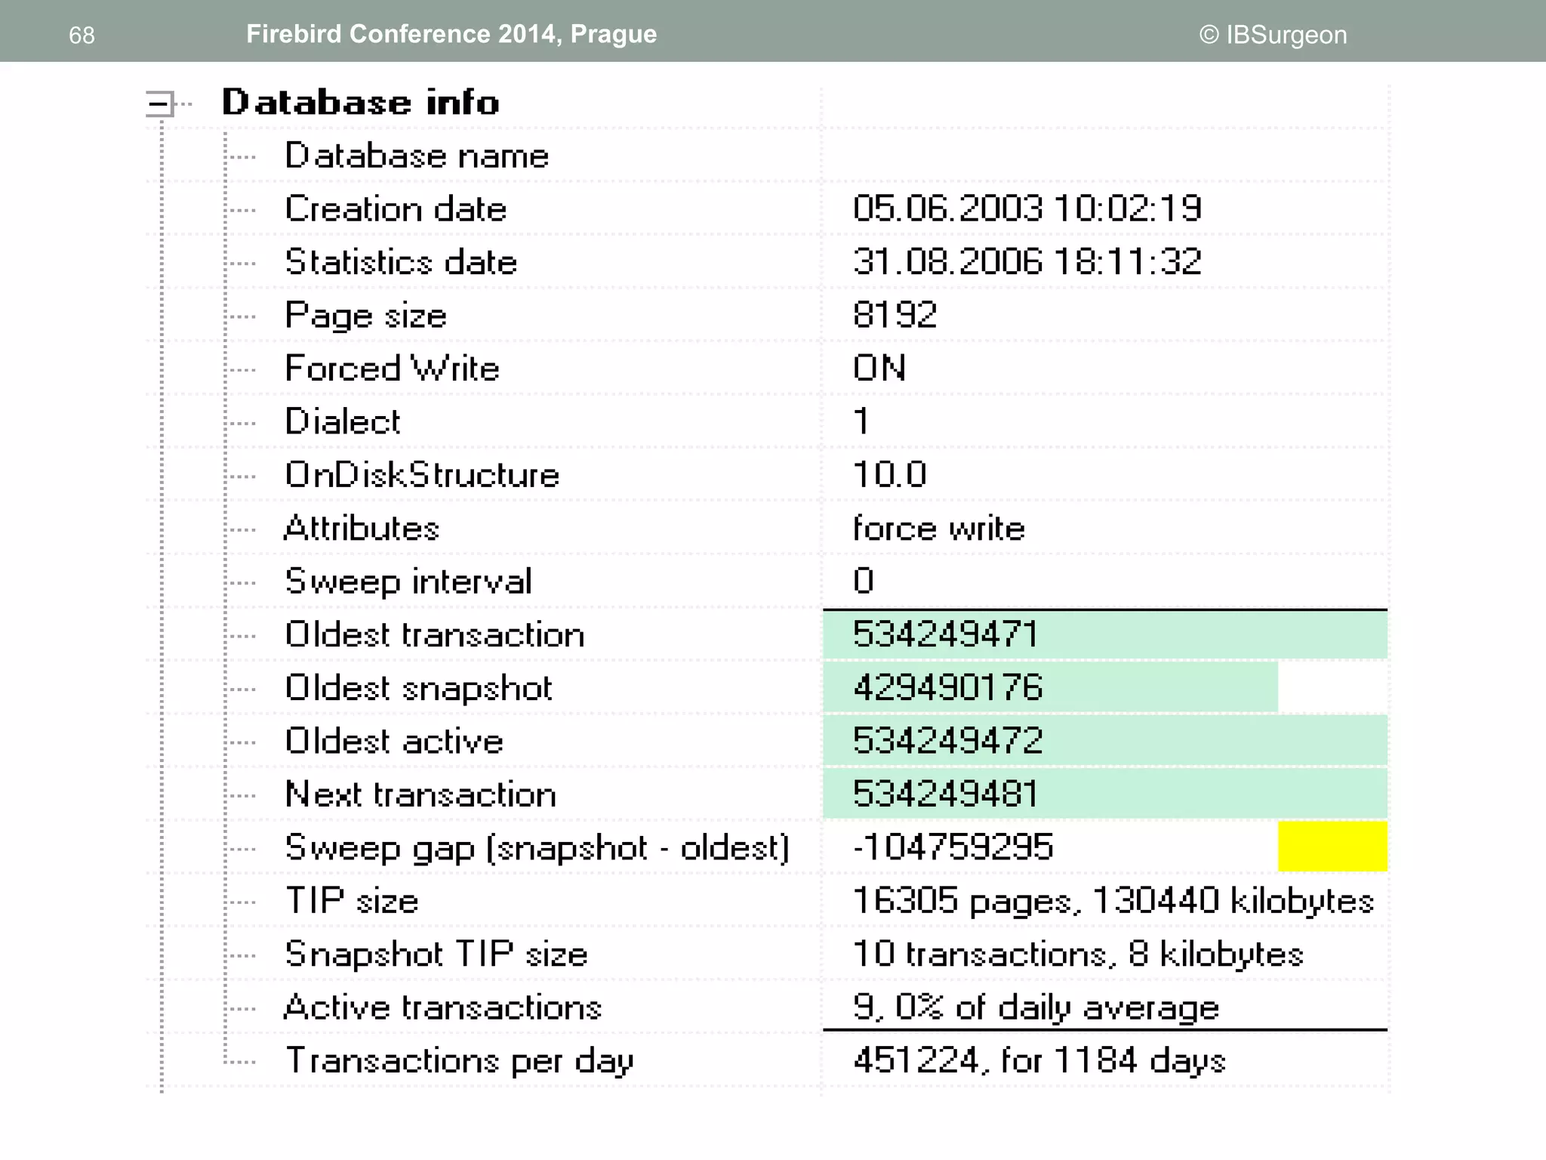
Task: Select the Database info heading
Action: [360, 103]
